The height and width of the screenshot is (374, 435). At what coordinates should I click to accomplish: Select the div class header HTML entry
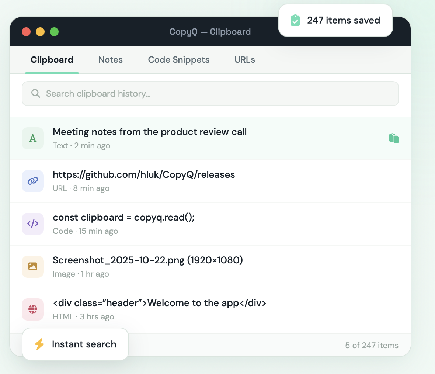click(210, 309)
